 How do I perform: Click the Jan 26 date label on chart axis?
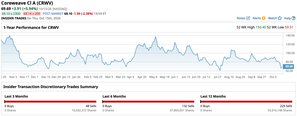(x=77, y=77)
